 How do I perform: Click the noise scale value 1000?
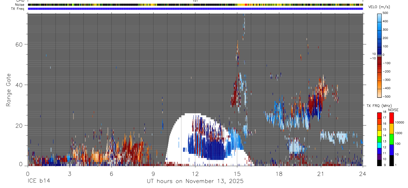pyautogui.click(x=399, y=133)
